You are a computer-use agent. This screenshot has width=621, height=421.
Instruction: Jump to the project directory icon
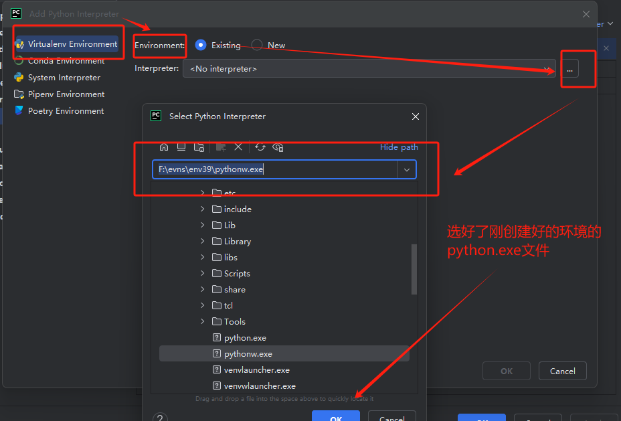tap(199, 147)
